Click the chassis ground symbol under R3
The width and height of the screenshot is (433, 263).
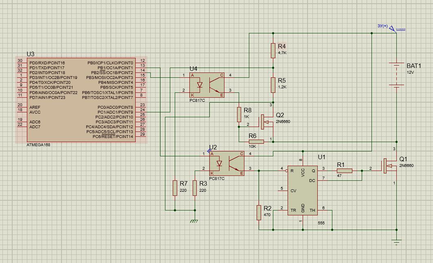195,220
